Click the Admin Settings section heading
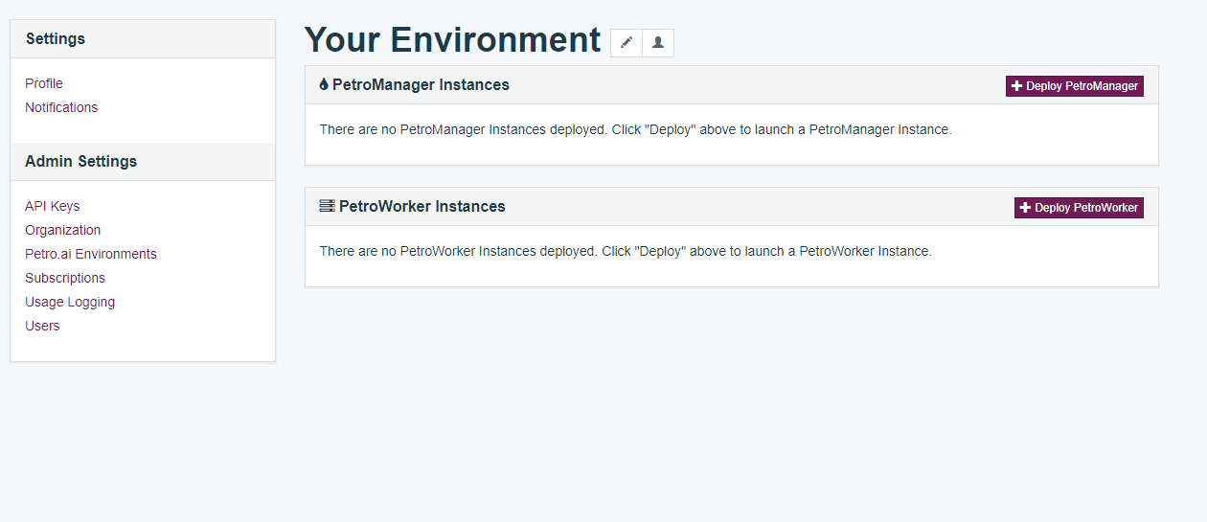The height and width of the screenshot is (522, 1207). click(81, 162)
